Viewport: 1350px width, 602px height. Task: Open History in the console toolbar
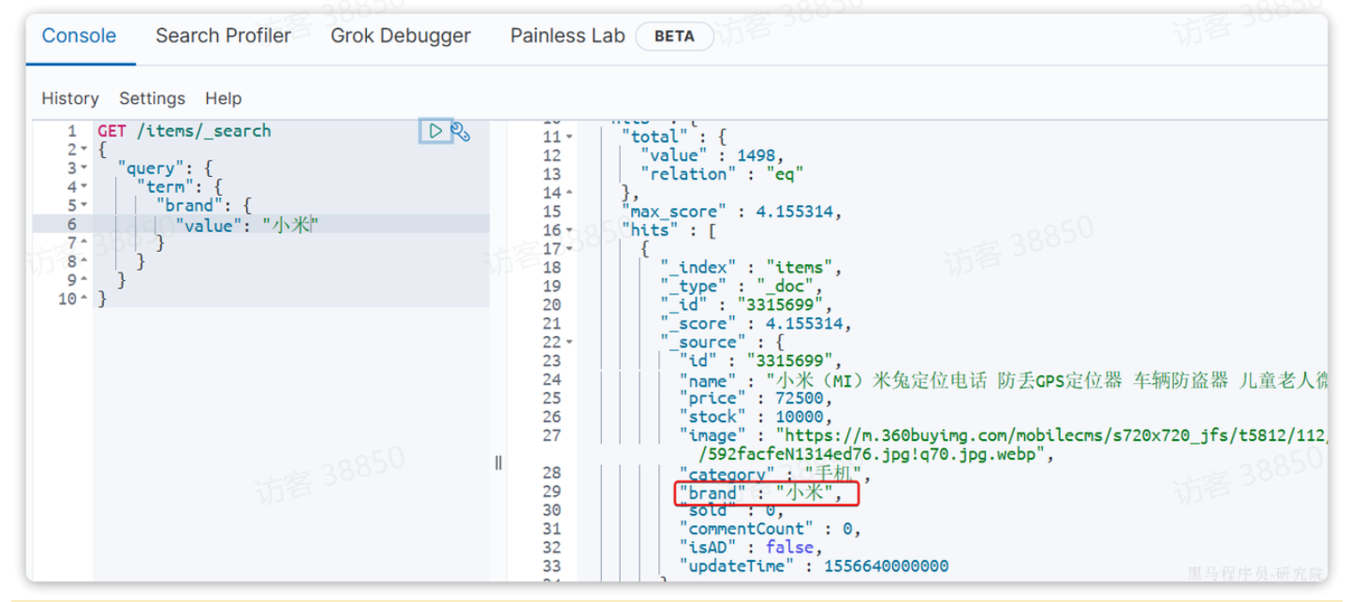pos(70,98)
